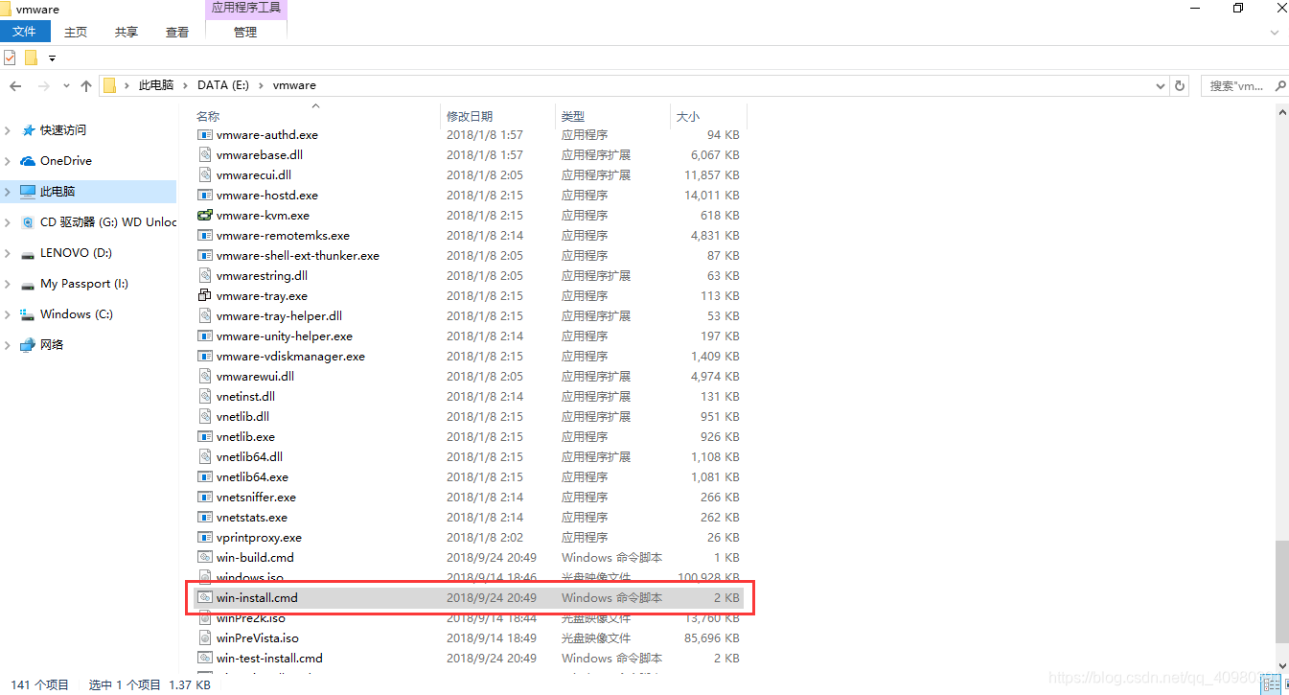The height and width of the screenshot is (695, 1289).
Task: Select the vmware-shell-ext-thunker.exe file name
Action: 298,256
